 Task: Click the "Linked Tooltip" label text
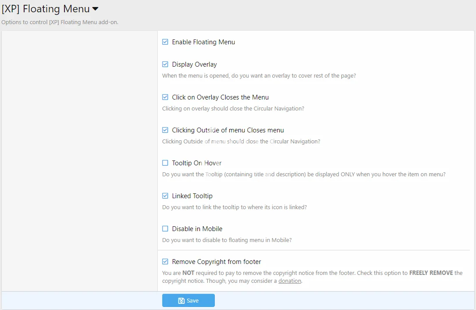pos(192,196)
